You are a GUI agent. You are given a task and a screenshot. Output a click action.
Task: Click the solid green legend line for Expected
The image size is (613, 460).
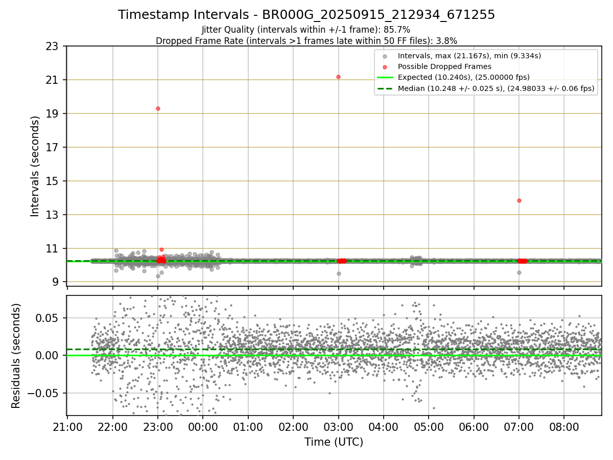pos(385,78)
